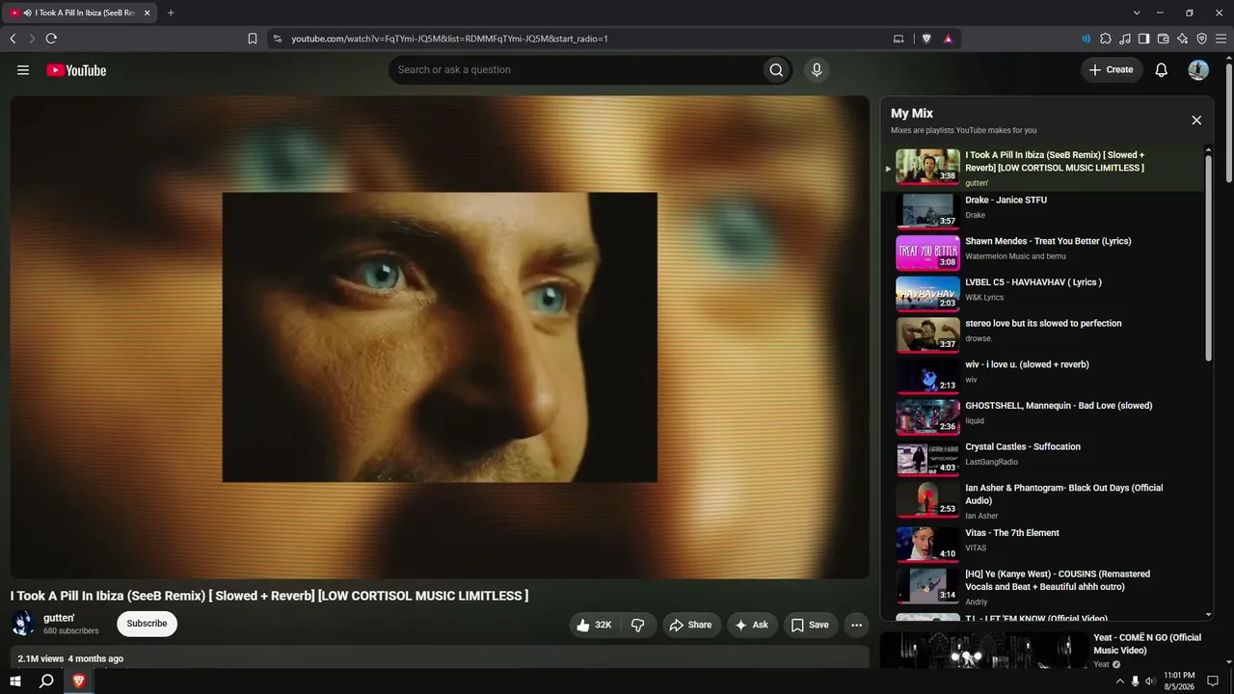The width and height of the screenshot is (1234, 694).
Task: Click the Brave browser taskbar icon
Action: (79, 681)
